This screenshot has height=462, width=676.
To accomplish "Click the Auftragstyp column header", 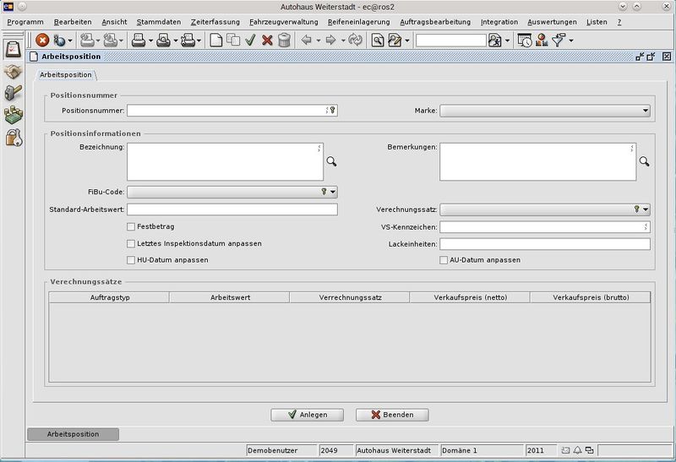I will [110, 297].
